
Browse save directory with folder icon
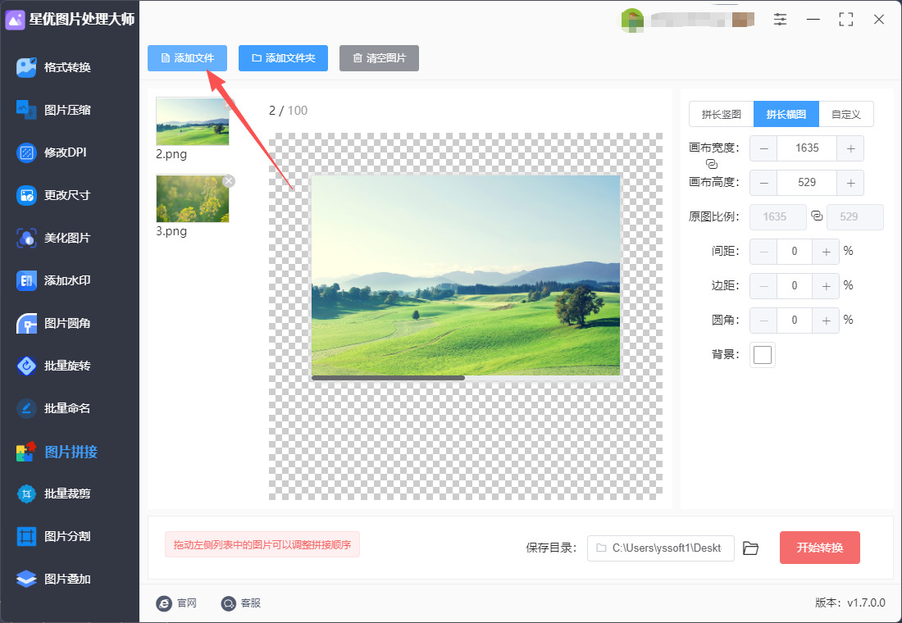point(750,548)
